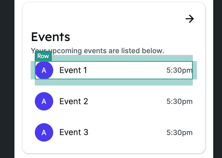Click Event 1's 5:30pm time
The width and height of the screenshot is (222, 158).
[179, 70]
